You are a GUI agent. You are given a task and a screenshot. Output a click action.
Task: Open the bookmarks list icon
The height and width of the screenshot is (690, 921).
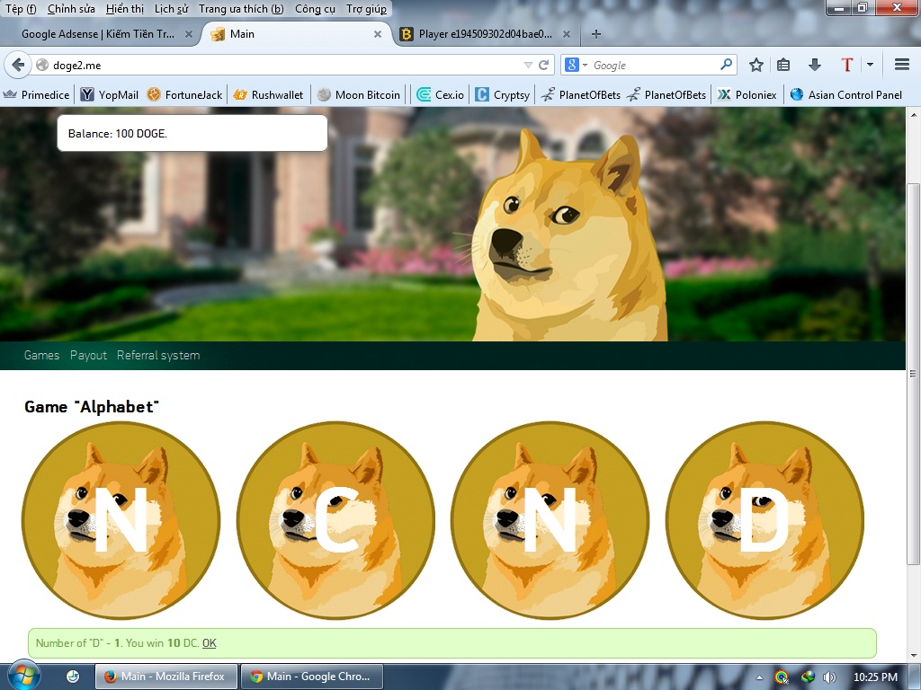[x=783, y=65]
